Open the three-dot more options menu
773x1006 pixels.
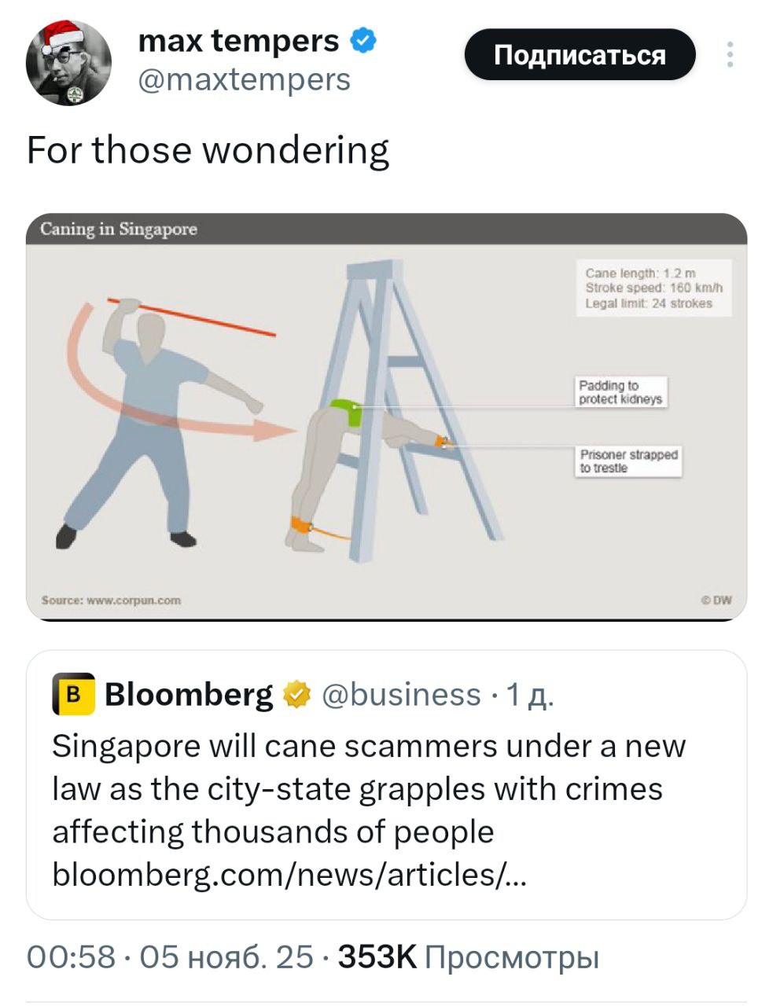coord(730,54)
